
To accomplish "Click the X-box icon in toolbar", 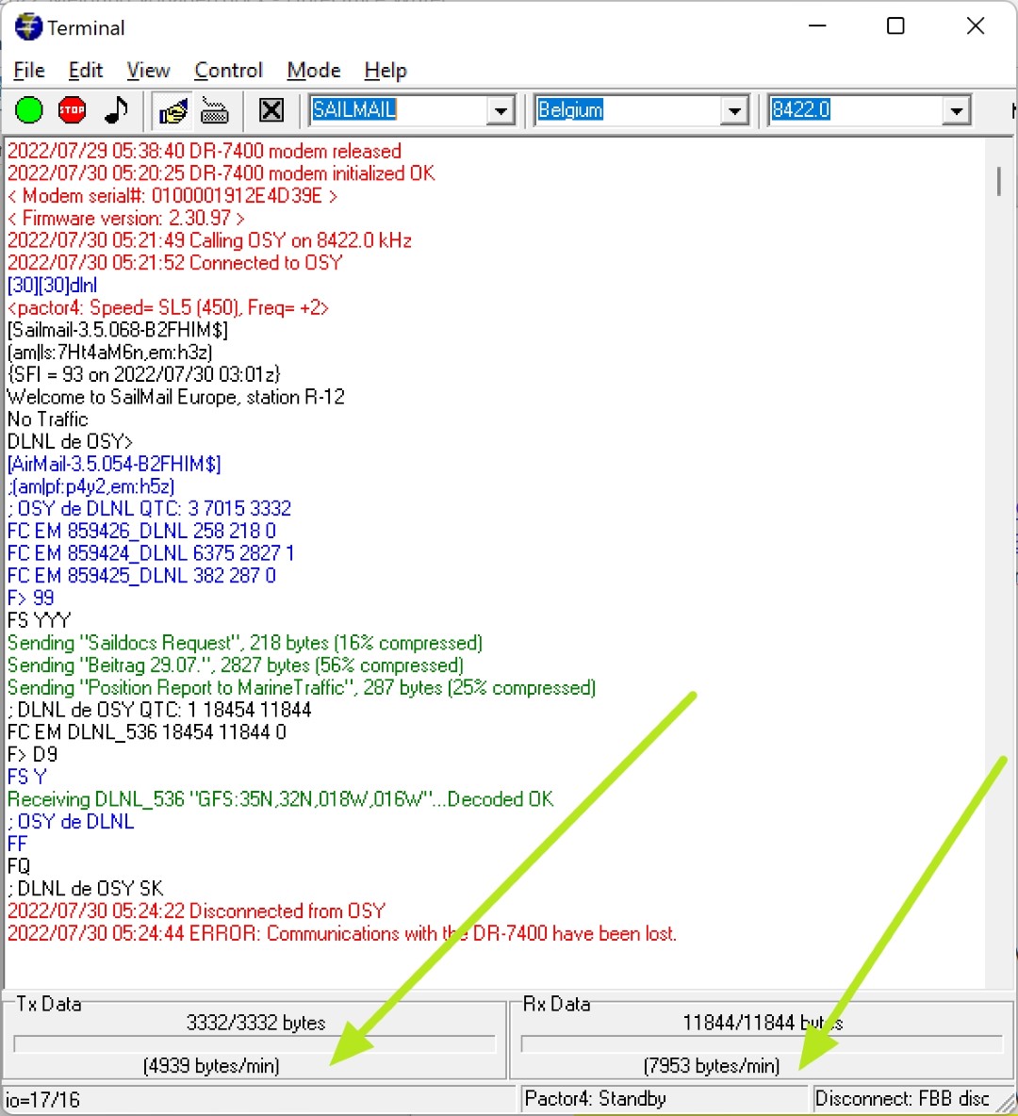I will tap(271, 111).
